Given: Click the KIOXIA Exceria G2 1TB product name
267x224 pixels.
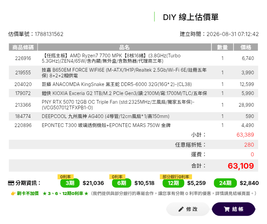Looking at the screenshot, I should [x=124, y=93].
